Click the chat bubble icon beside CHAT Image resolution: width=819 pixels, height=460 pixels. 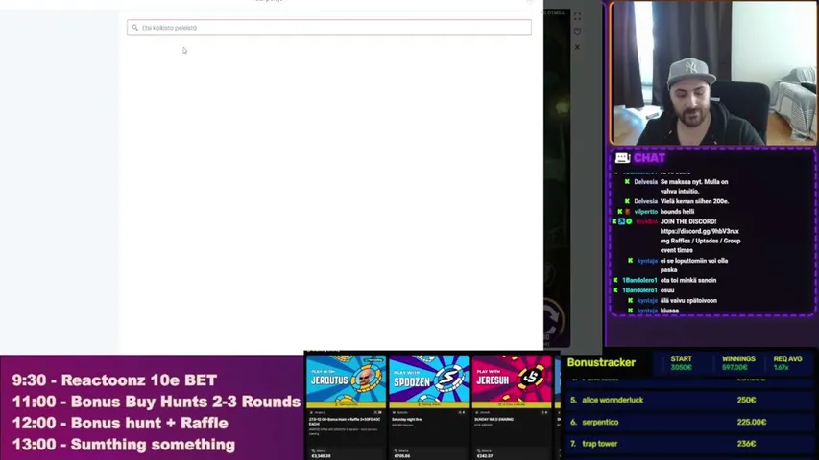pos(622,158)
